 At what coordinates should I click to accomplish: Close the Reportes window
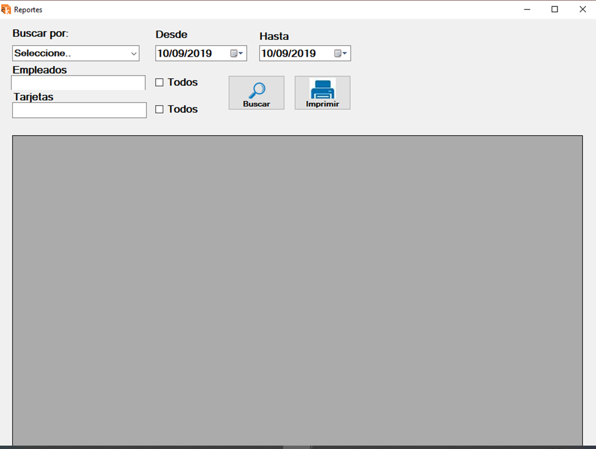point(582,9)
